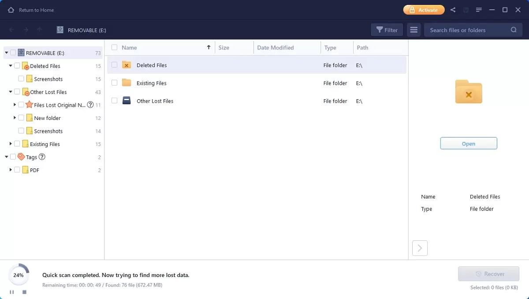Check the Deleted Files checkbox in sidebar
529x299 pixels.
[x=17, y=66]
